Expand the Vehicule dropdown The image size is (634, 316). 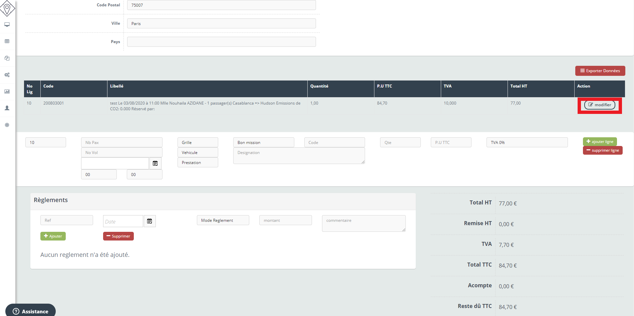pyautogui.click(x=198, y=152)
